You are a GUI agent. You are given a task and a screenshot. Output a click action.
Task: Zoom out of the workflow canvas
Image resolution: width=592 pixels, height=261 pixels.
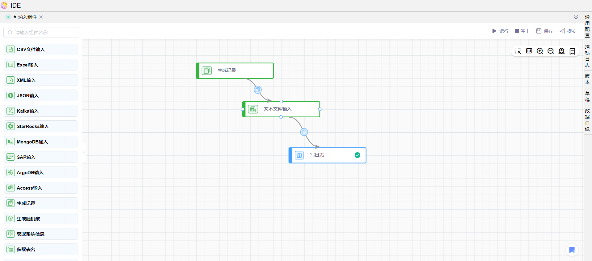coord(551,51)
